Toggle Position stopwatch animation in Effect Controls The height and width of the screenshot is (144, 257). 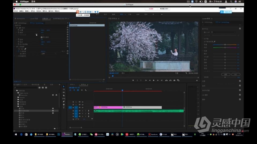click(18, 30)
